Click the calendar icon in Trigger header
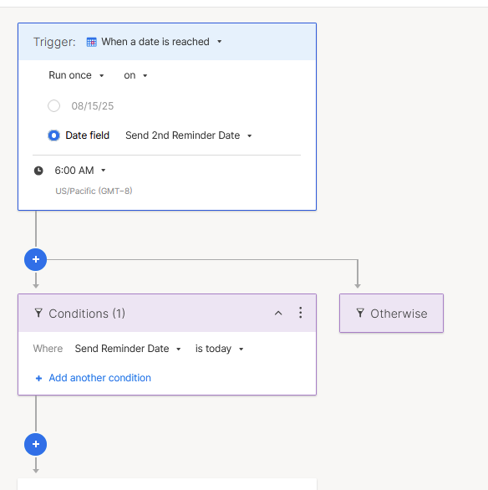 coord(91,42)
